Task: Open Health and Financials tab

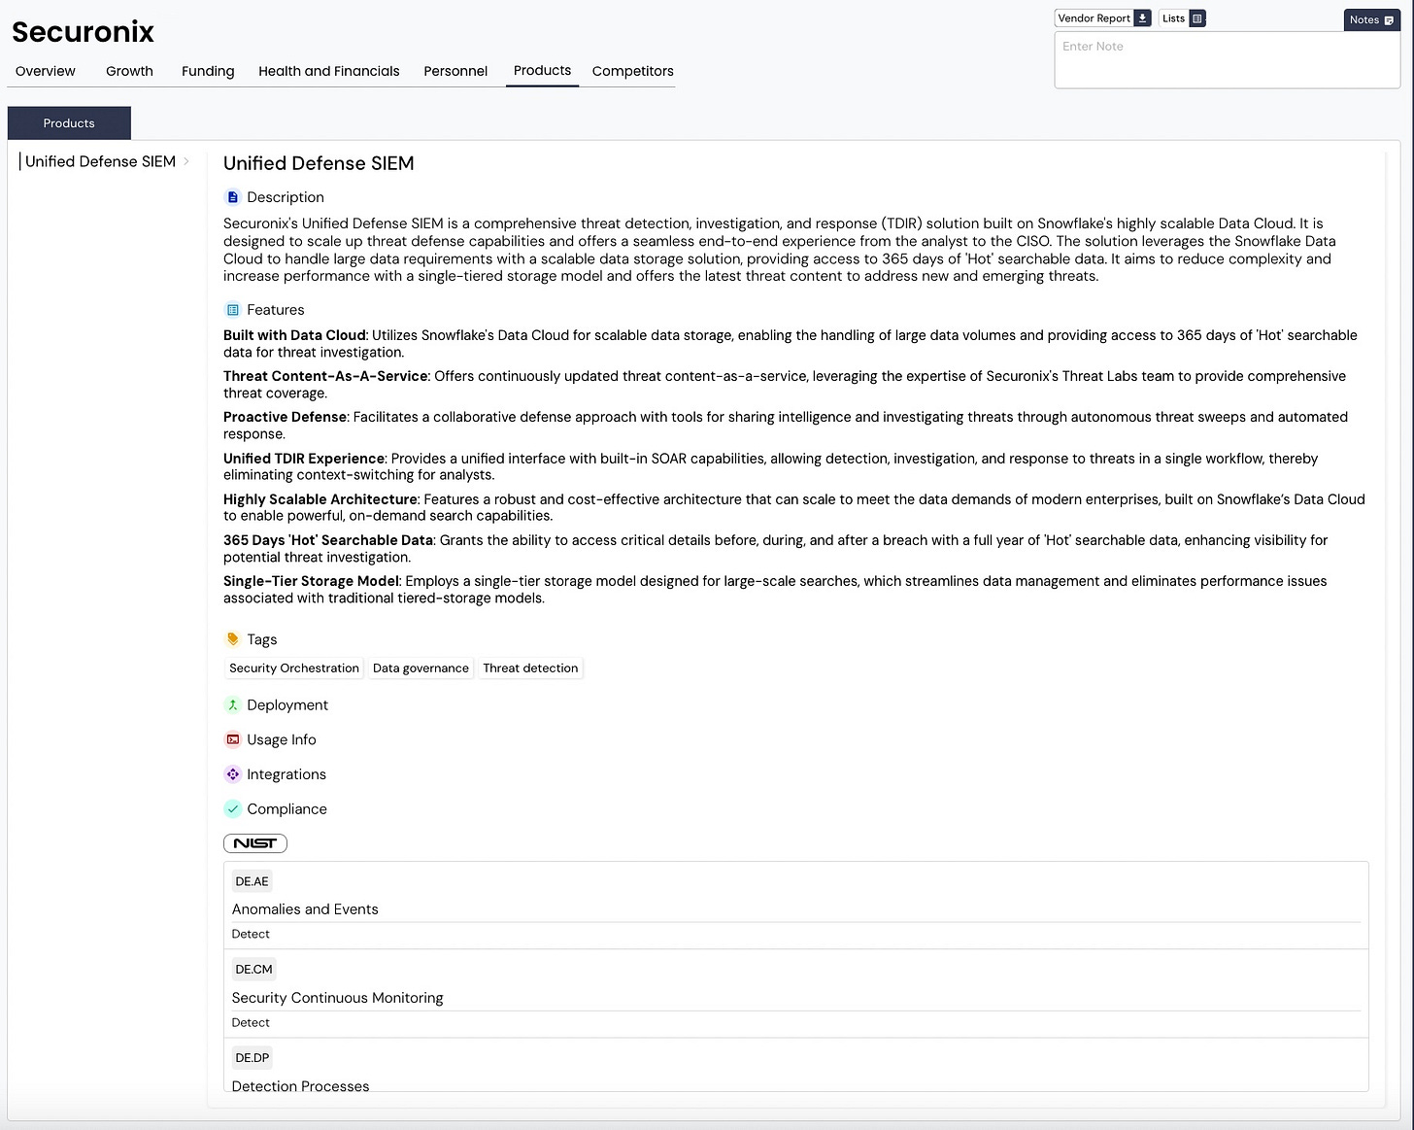Action: click(x=329, y=71)
